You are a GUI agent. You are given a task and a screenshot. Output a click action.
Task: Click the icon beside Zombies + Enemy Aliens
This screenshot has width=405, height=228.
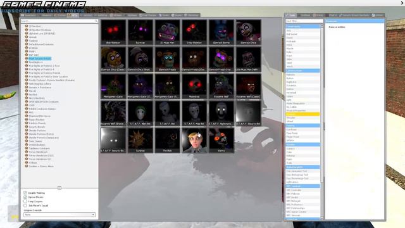point(27,166)
